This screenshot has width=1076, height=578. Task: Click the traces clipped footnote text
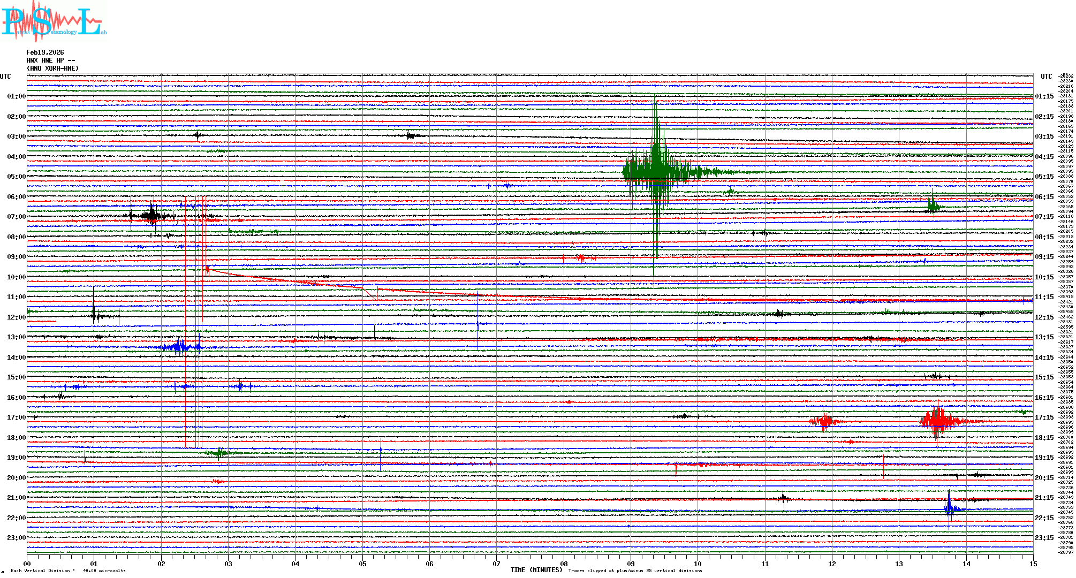635,571
